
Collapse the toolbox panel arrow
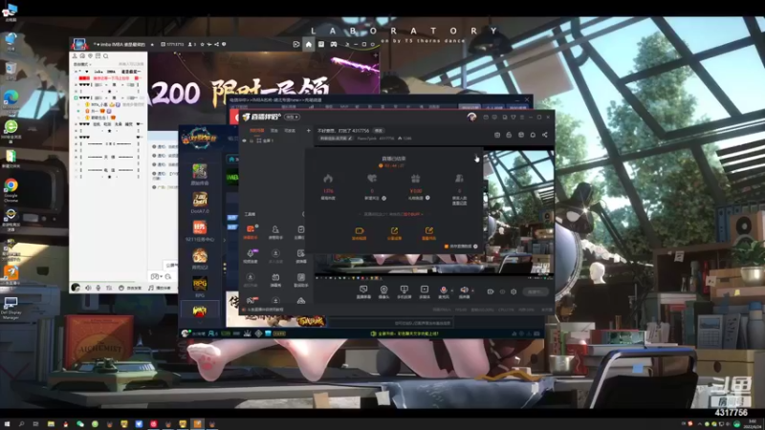point(303,214)
